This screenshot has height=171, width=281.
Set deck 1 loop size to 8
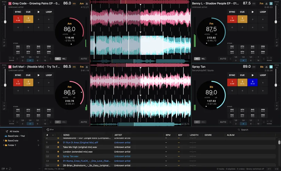tap(37, 60)
